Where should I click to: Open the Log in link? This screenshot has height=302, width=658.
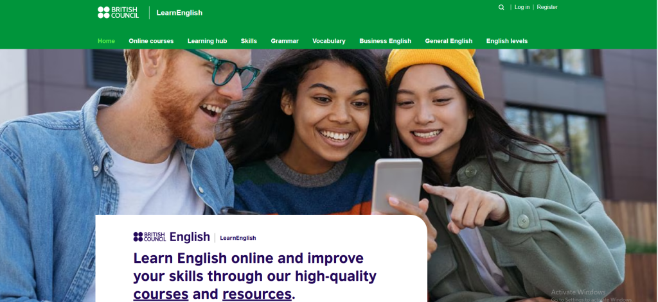pyautogui.click(x=522, y=7)
